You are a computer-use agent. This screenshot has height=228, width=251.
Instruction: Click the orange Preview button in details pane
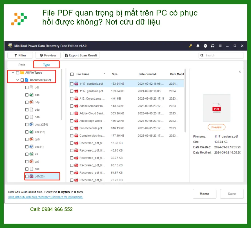point(216,127)
